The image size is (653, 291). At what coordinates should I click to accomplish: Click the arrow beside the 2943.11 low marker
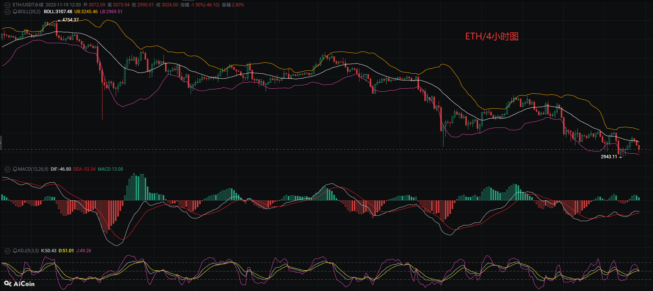[x=620, y=157]
